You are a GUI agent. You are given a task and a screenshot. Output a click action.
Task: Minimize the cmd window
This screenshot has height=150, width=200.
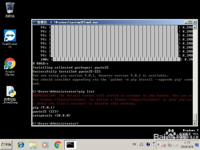(186, 22)
